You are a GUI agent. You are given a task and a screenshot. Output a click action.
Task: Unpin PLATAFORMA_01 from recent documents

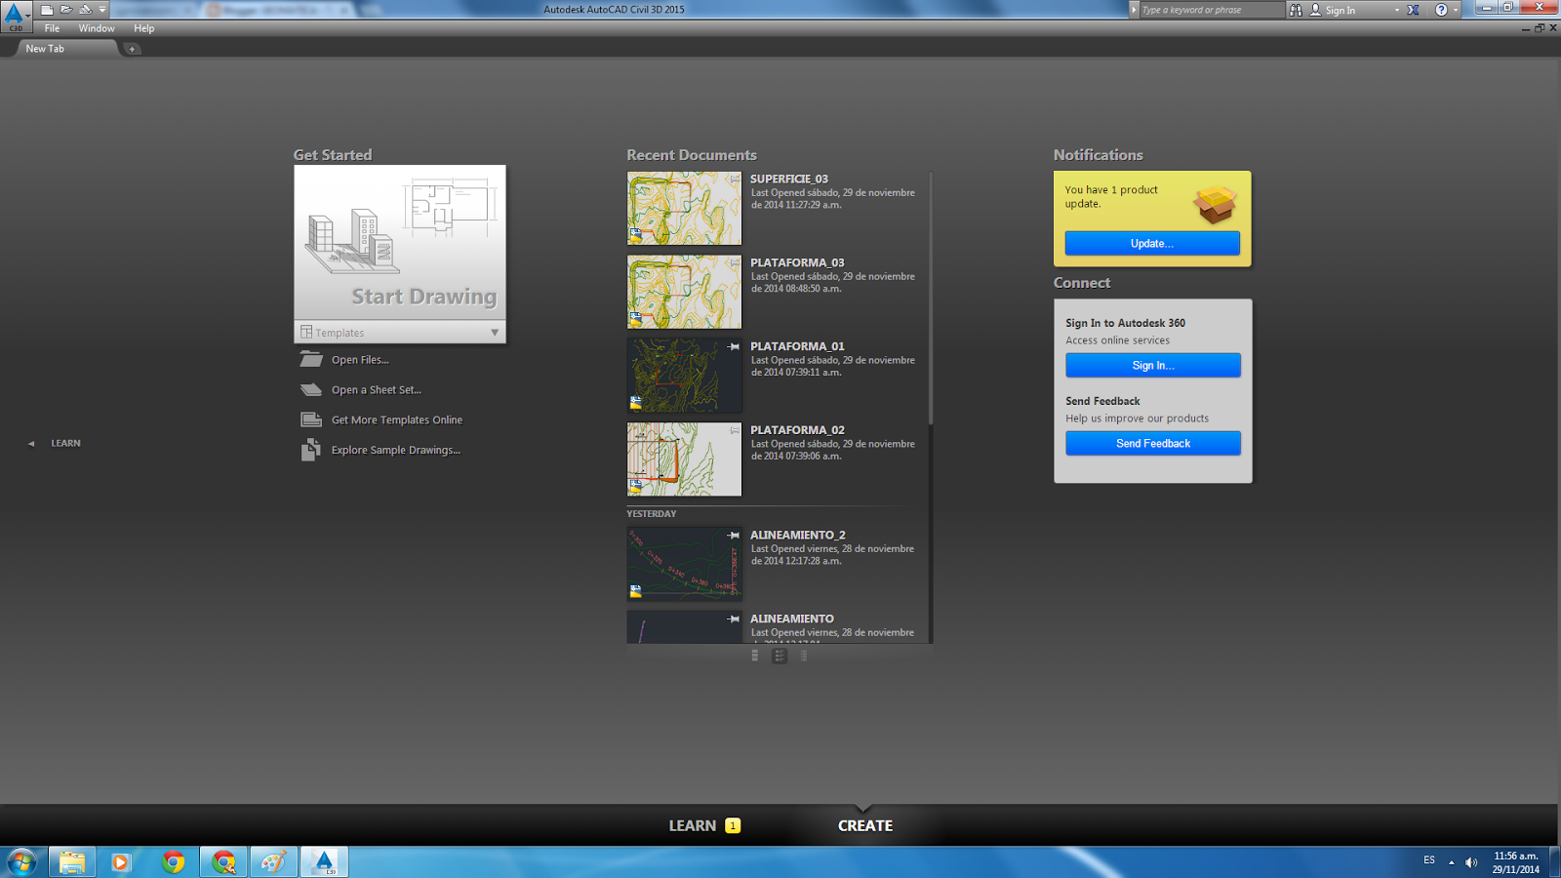point(734,346)
